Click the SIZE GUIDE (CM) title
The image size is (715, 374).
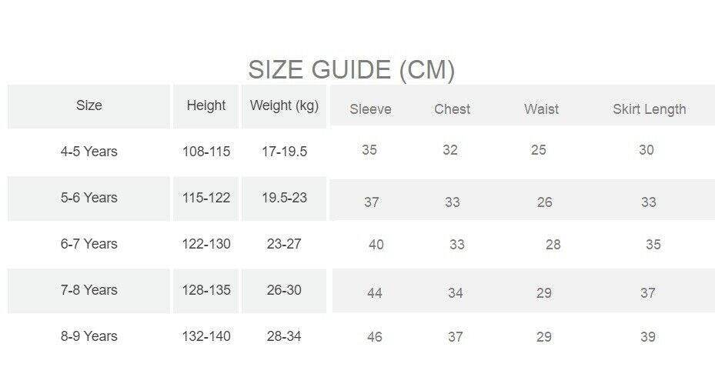[x=351, y=70]
